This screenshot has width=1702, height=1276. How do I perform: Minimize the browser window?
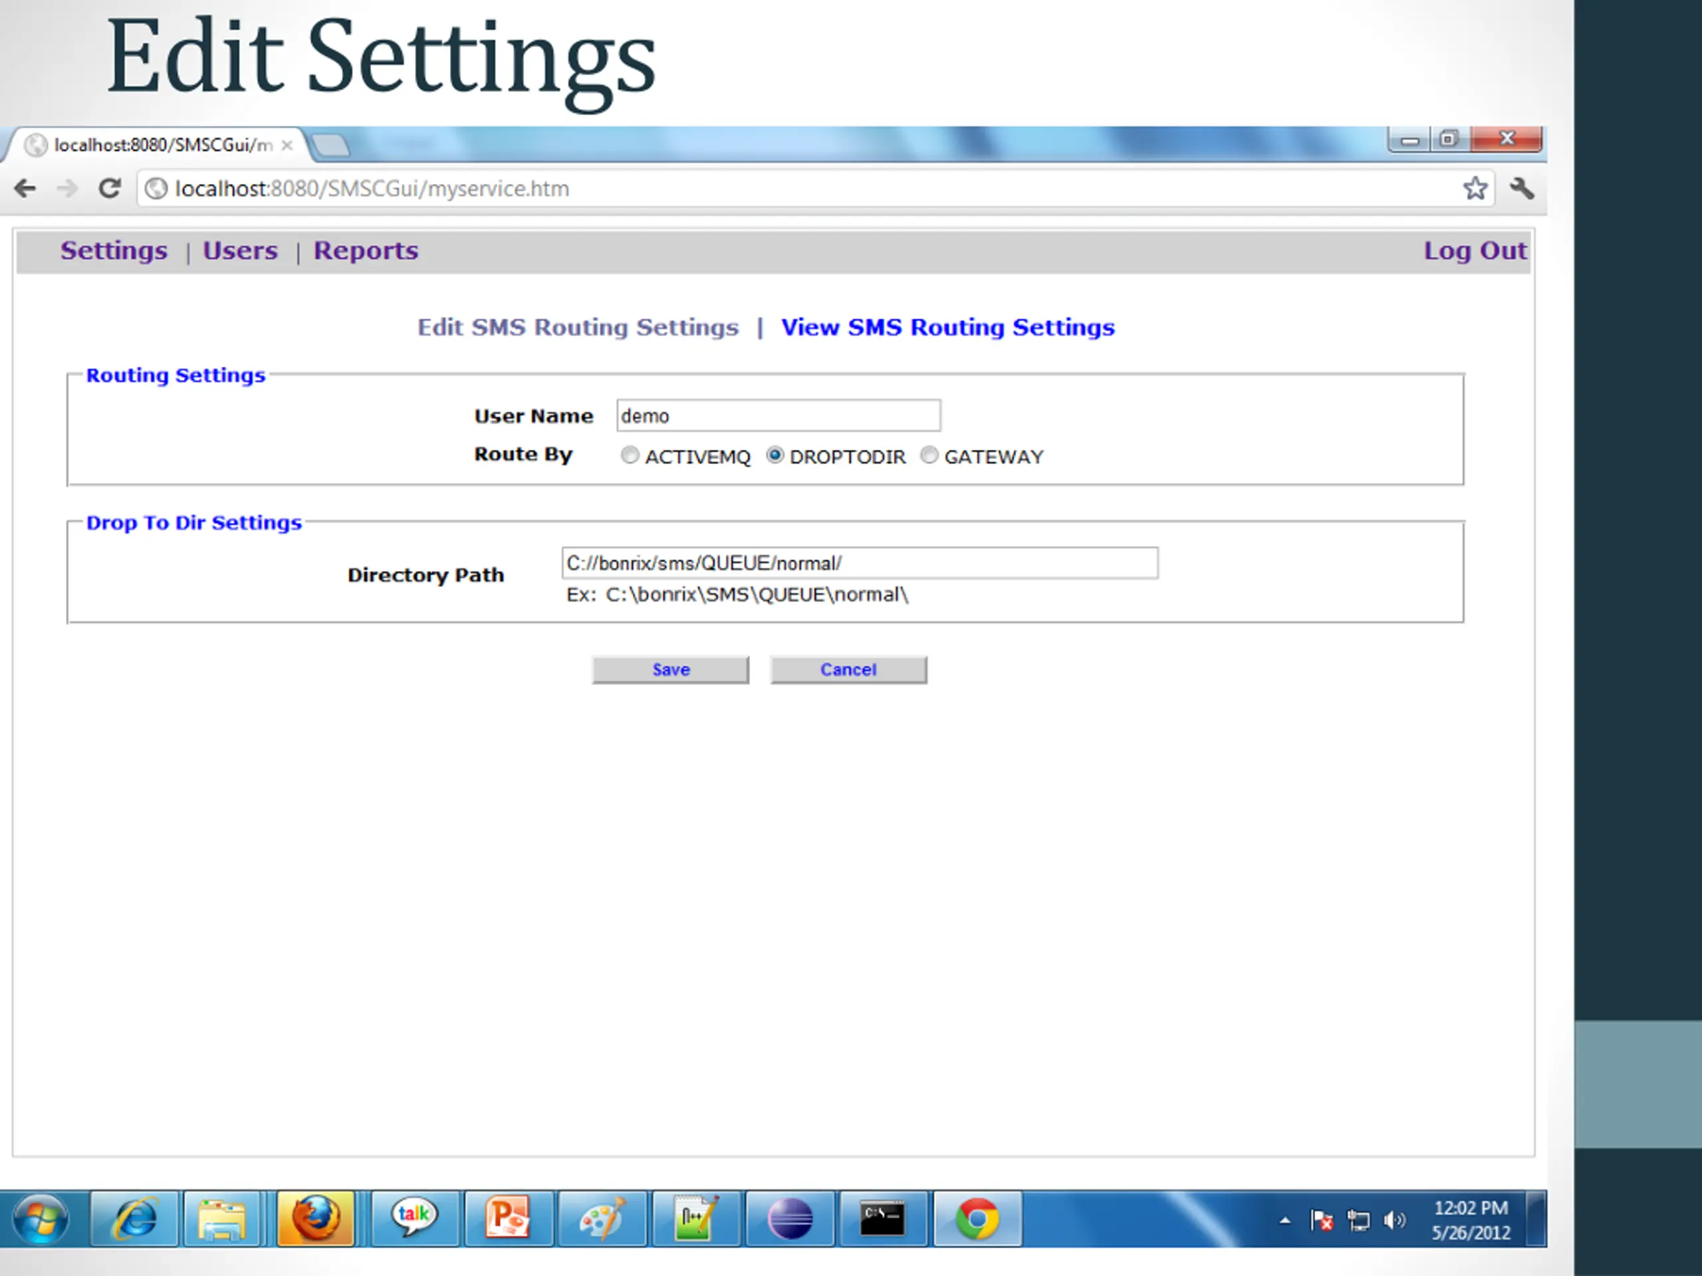1409,140
